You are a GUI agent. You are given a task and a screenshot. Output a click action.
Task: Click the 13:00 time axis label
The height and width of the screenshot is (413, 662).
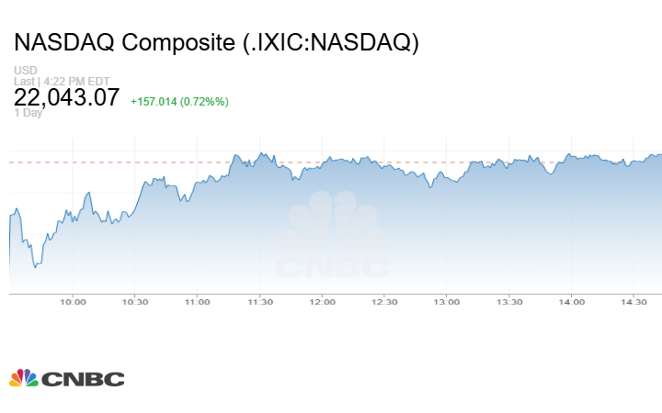coord(447,302)
